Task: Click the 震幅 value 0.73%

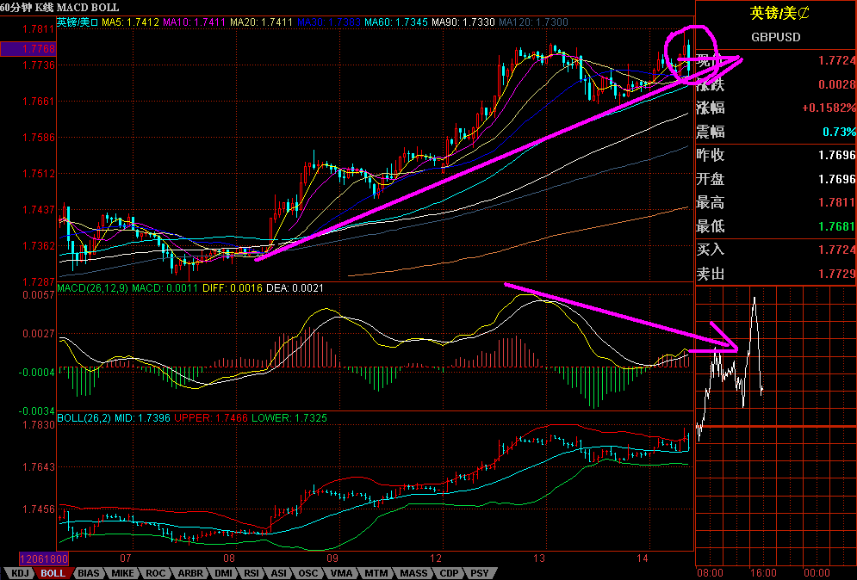Action: (x=840, y=132)
